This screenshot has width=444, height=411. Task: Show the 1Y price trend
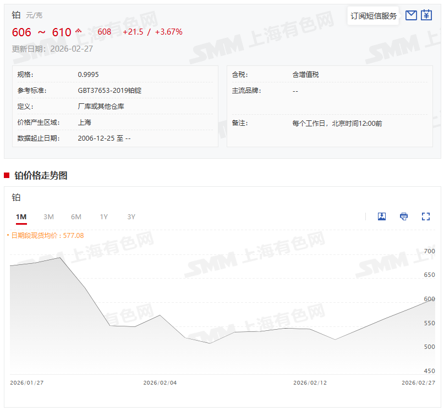[x=103, y=217]
